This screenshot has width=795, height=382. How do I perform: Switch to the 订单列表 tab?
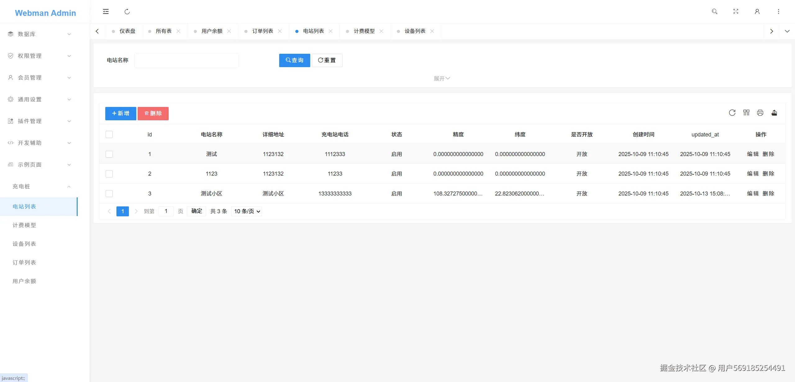[263, 31]
